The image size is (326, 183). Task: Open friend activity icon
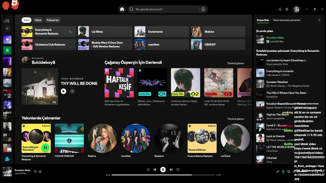(x=287, y=9)
